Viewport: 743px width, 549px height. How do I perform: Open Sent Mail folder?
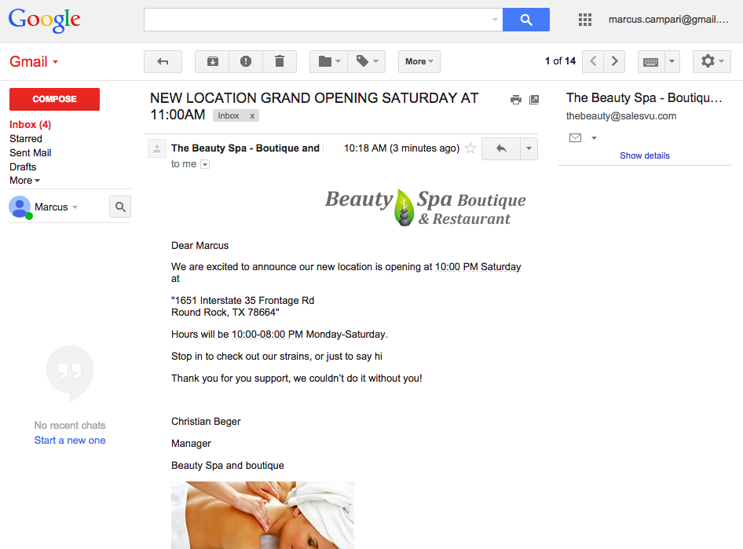31,152
